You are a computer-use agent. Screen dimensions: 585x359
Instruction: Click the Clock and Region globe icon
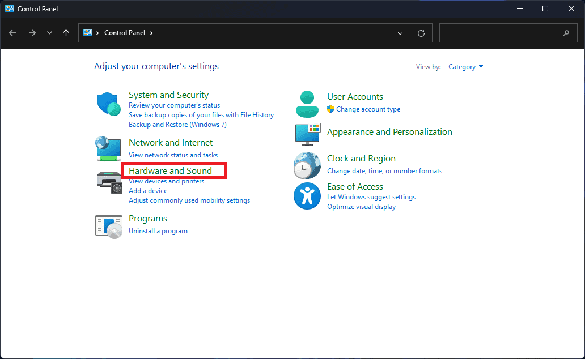(307, 165)
